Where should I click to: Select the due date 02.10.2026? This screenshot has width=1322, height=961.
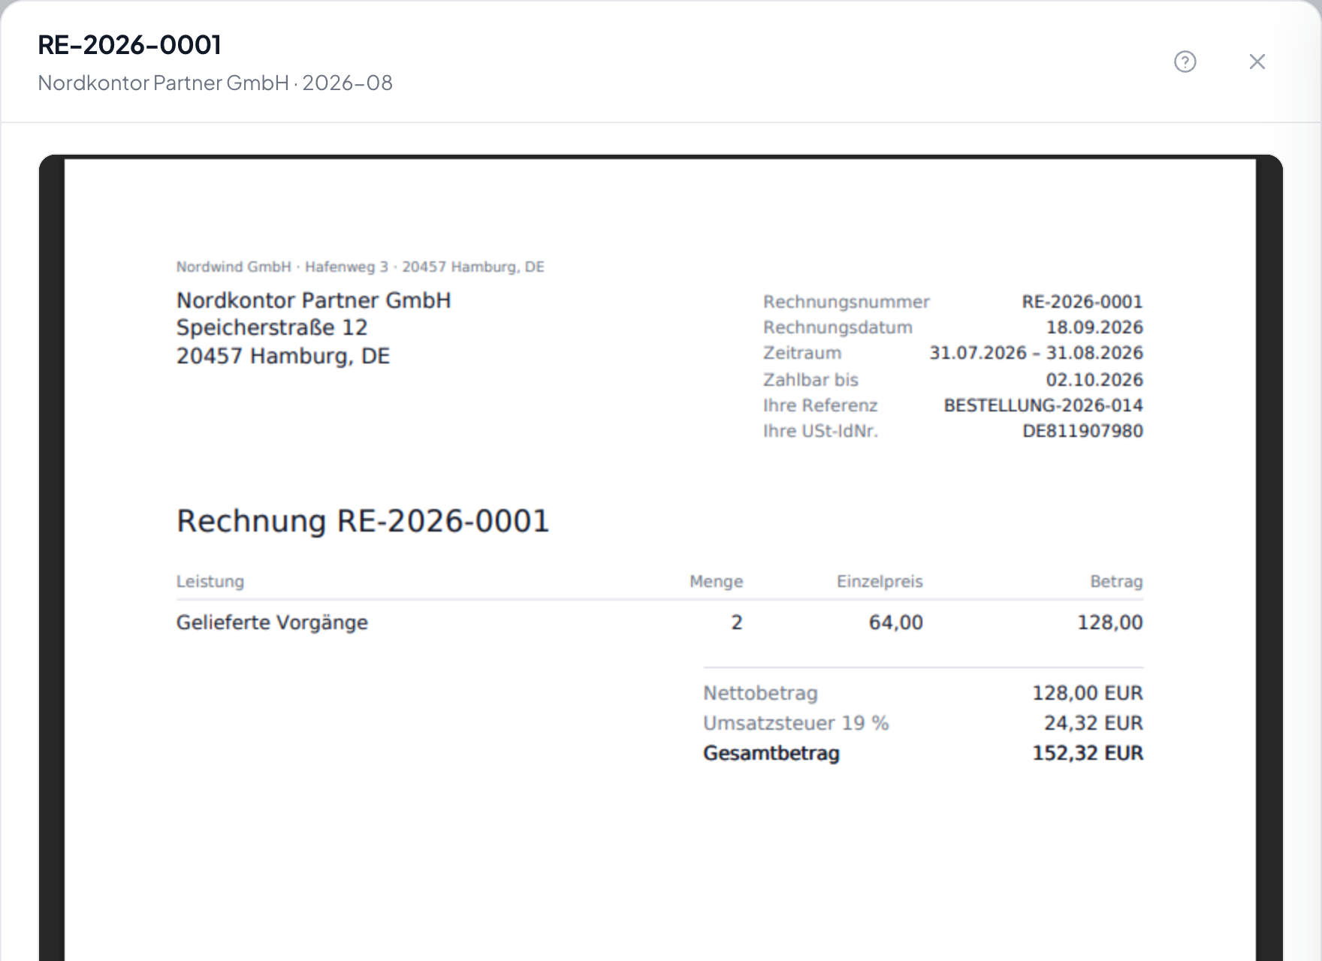pyautogui.click(x=1094, y=380)
